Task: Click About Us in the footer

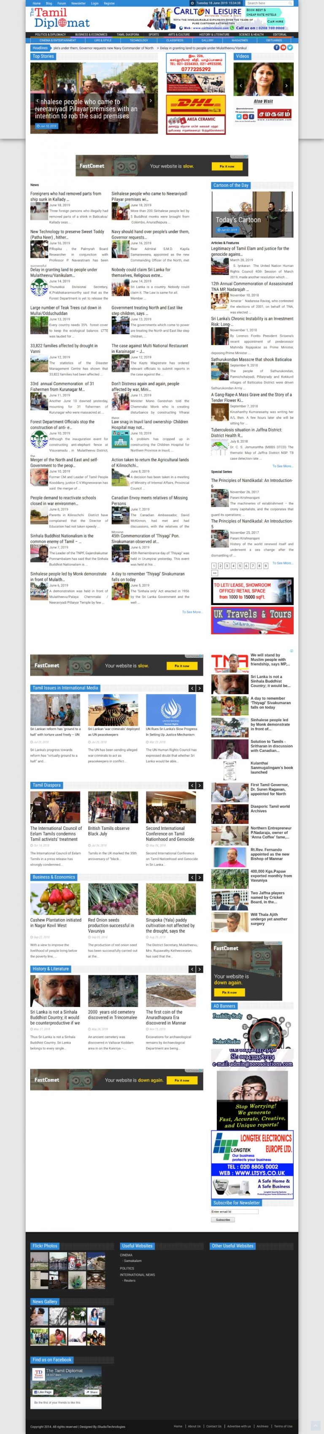Action: (x=194, y=1426)
